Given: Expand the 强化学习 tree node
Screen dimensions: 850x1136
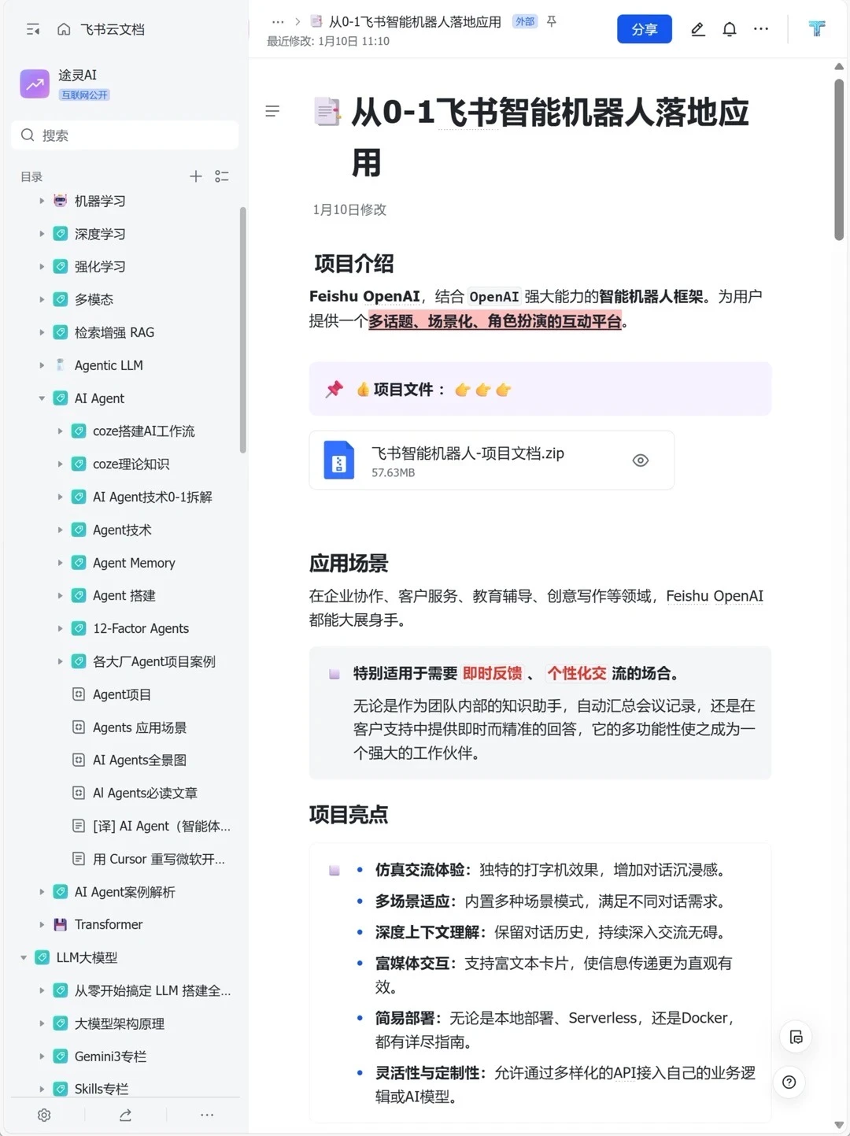Looking at the screenshot, I should pos(42,267).
